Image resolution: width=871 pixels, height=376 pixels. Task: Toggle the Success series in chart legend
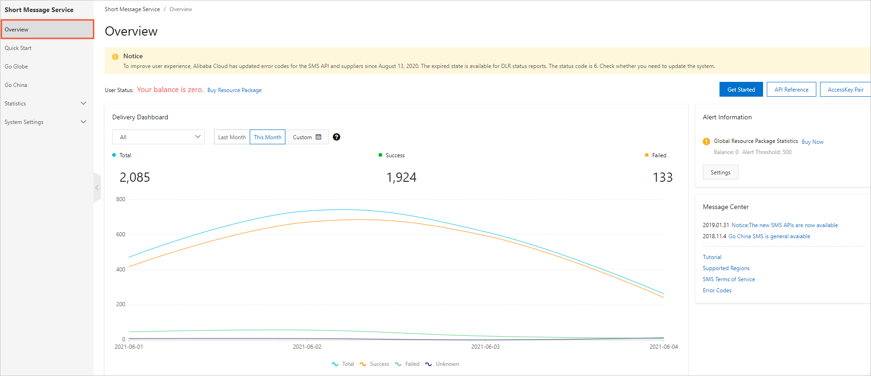coord(374,364)
